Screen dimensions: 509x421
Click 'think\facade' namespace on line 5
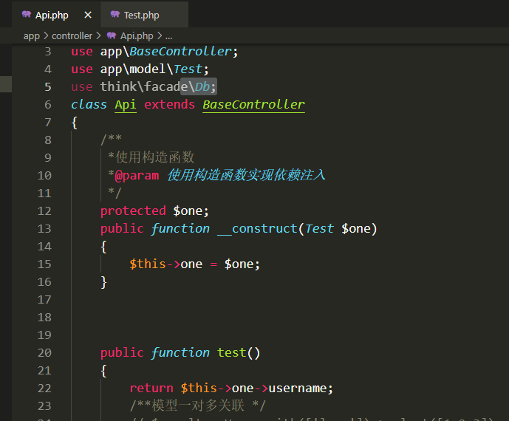pos(144,86)
